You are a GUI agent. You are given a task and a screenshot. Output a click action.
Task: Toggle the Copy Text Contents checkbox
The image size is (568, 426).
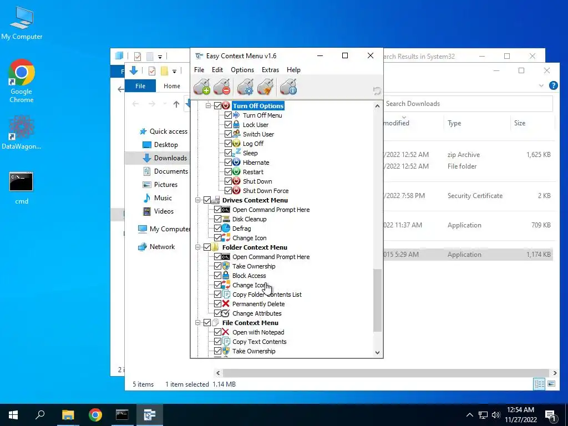tap(217, 341)
